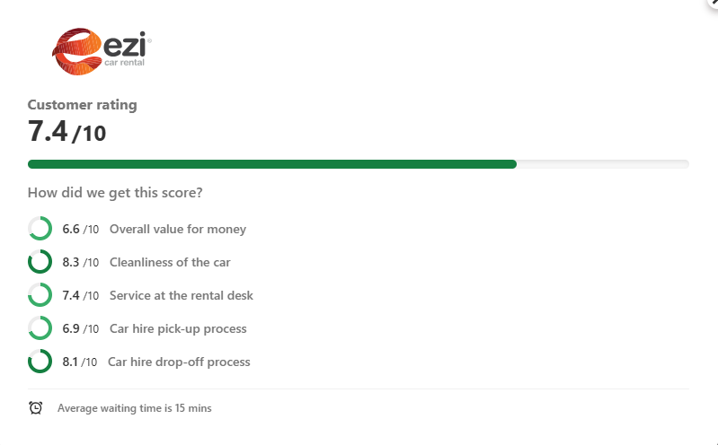Tap the Car hire pick-up process ring icon
This screenshot has width=718, height=445.
pyautogui.click(x=40, y=328)
